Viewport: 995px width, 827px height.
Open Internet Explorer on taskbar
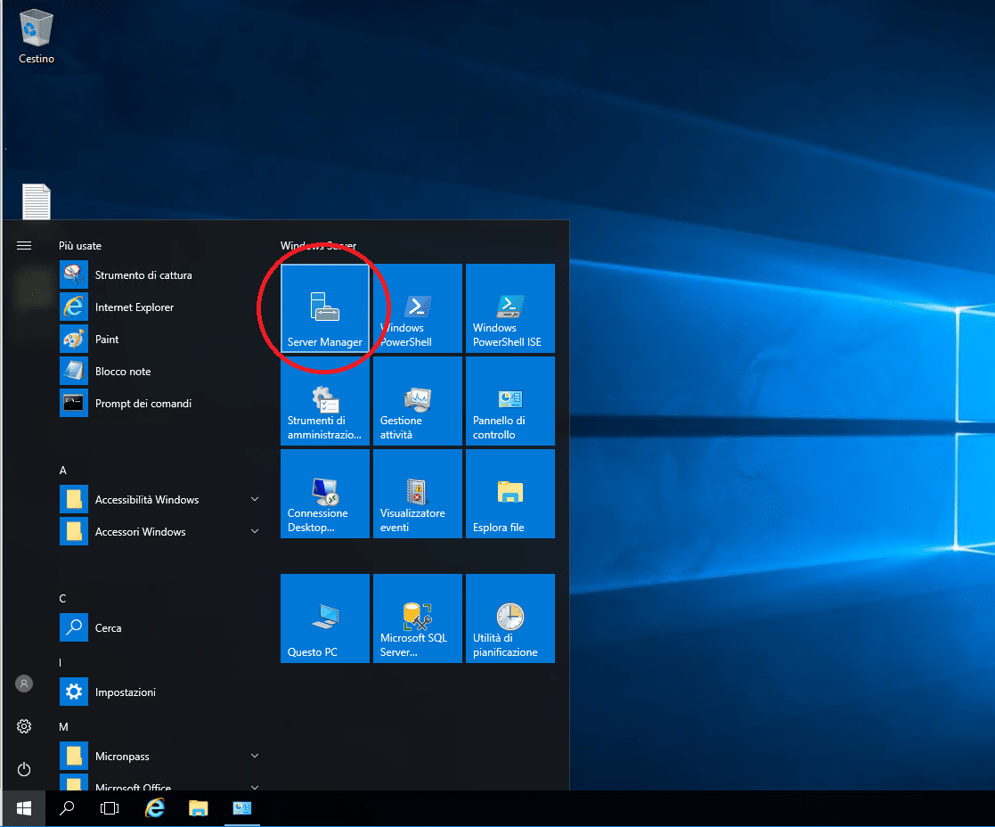pyautogui.click(x=155, y=808)
